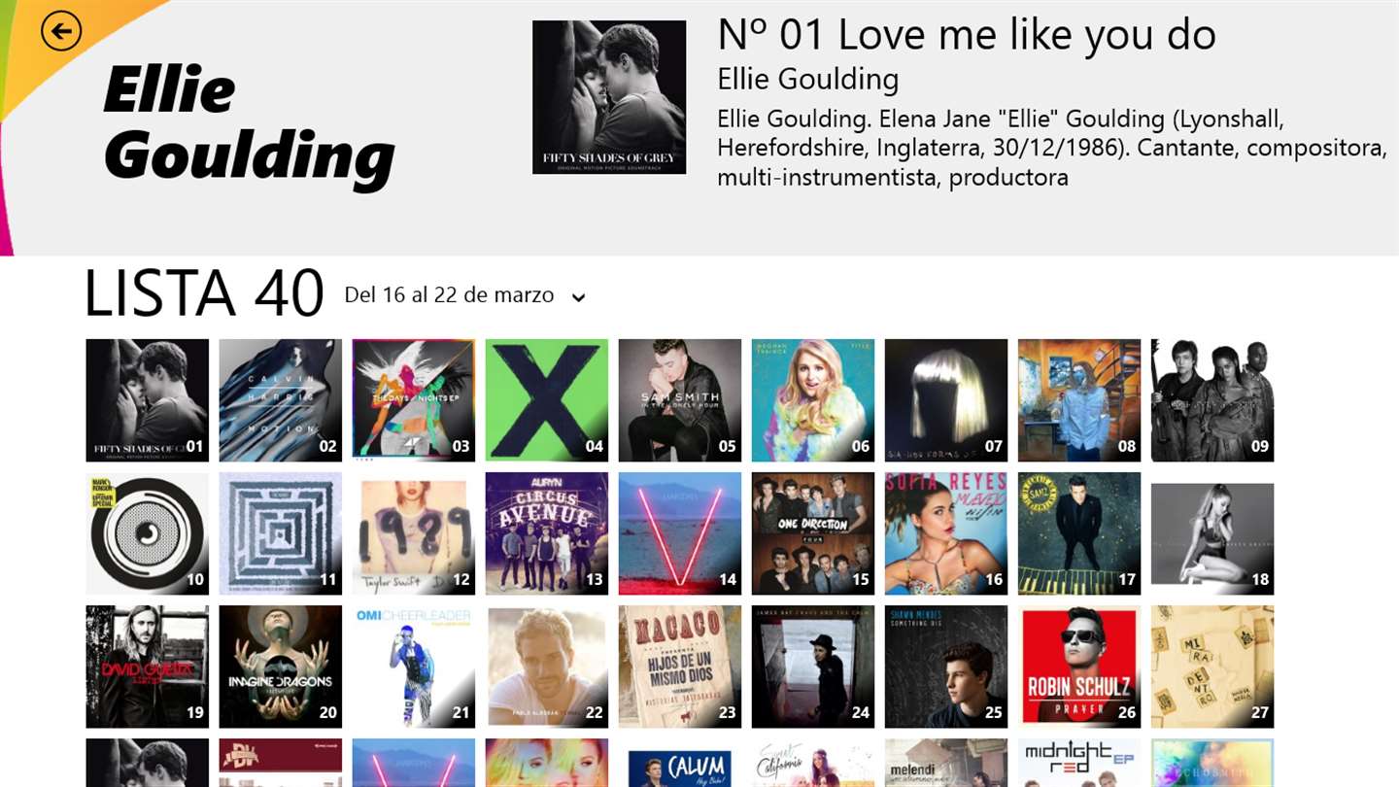Viewport: 1399px width, 787px height.
Task: Click the 'Nº 01 Love me like you do' title
Action: point(967,35)
